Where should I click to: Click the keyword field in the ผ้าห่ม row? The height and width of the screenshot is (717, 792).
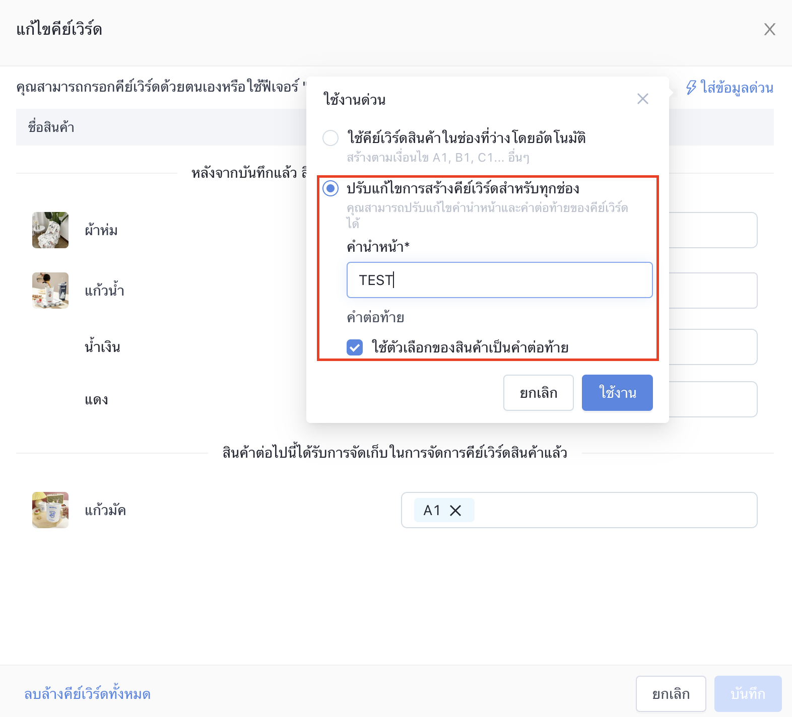pos(712,230)
